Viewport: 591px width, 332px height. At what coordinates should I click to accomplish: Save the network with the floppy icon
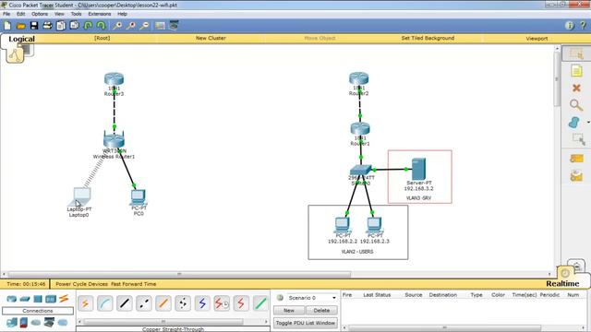(34, 26)
